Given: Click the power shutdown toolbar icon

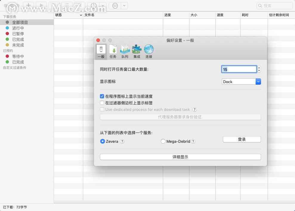Looking at the screenshot, I should pos(93,5).
